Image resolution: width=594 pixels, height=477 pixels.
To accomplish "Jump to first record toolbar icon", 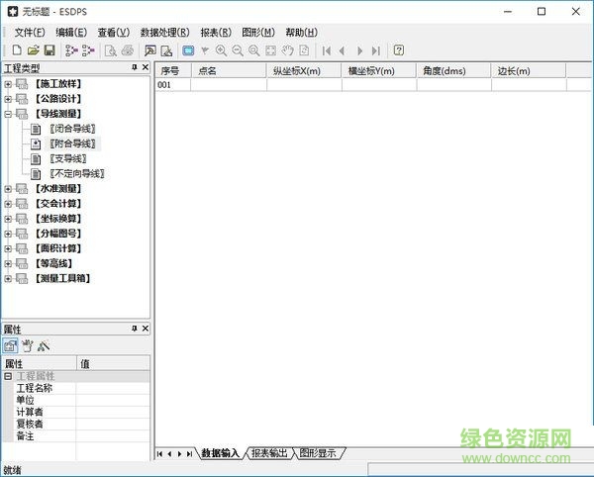I will pyautogui.click(x=327, y=50).
